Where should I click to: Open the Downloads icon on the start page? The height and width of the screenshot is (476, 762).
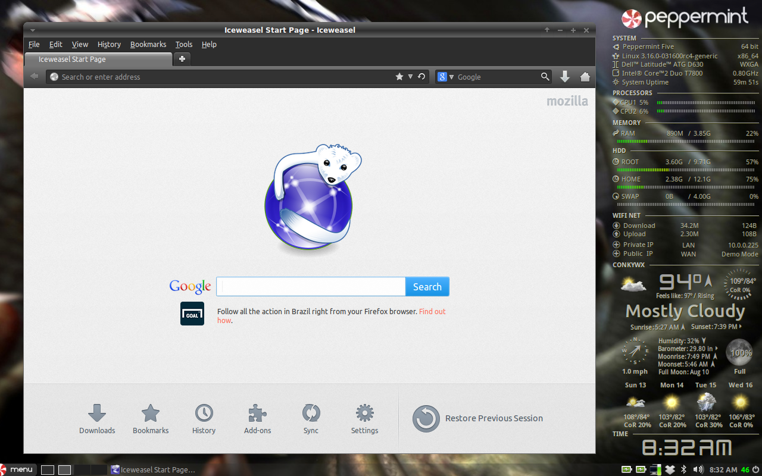[x=97, y=419]
